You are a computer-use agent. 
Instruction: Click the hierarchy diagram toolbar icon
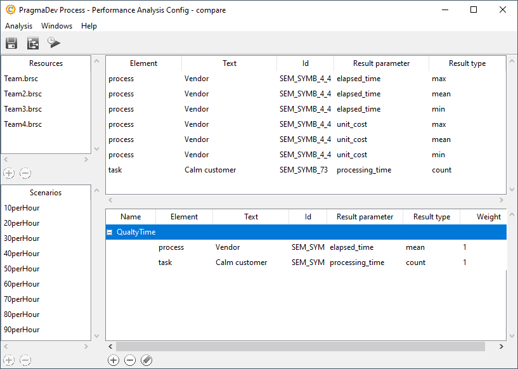(33, 43)
